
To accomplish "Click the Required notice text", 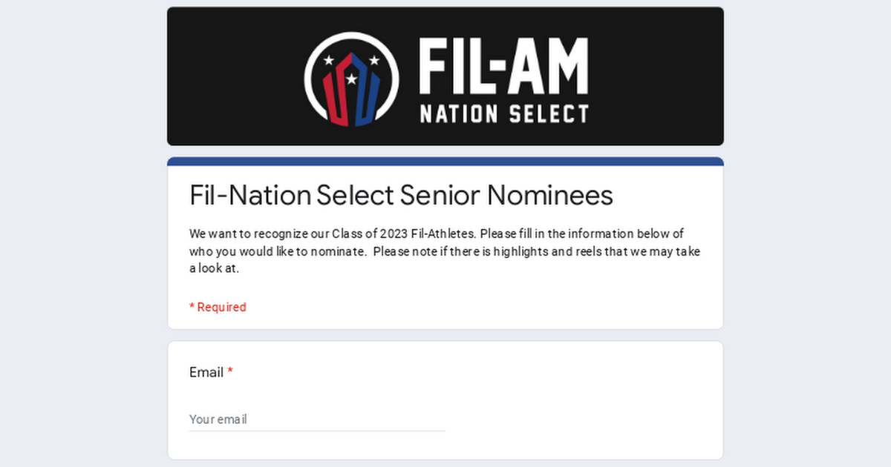I will [x=218, y=307].
